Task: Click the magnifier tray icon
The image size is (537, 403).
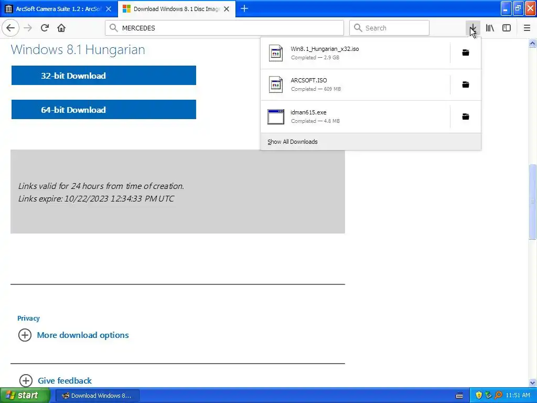Action: tap(498, 396)
